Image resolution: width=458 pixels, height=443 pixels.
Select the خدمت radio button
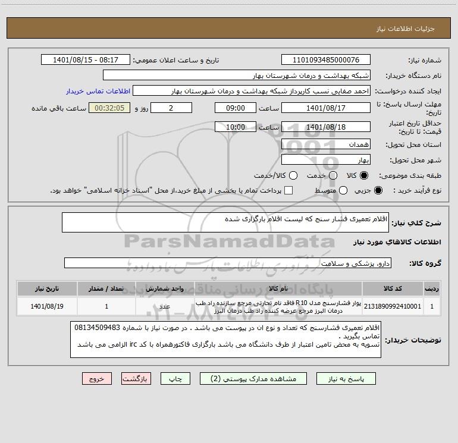tap(333, 175)
